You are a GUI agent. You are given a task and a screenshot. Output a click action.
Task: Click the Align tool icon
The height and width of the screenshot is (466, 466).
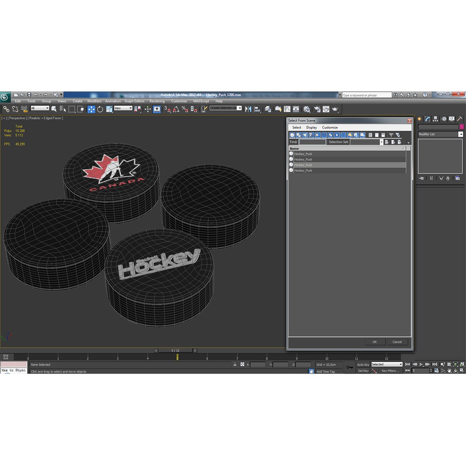[x=257, y=109]
